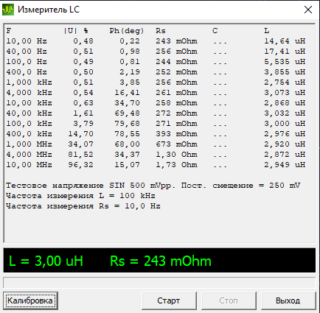The width and height of the screenshot is (320, 313).
Task: Click the Частота измерения Rs = 10,0 Hz line
Action: (x=83, y=206)
